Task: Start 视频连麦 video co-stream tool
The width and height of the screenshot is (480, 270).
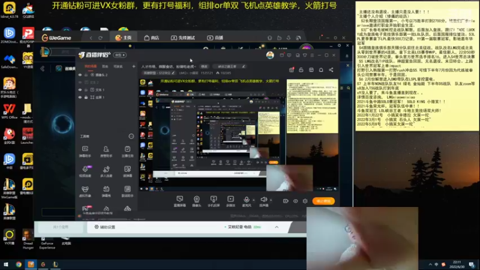Action: click(x=85, y=172)
